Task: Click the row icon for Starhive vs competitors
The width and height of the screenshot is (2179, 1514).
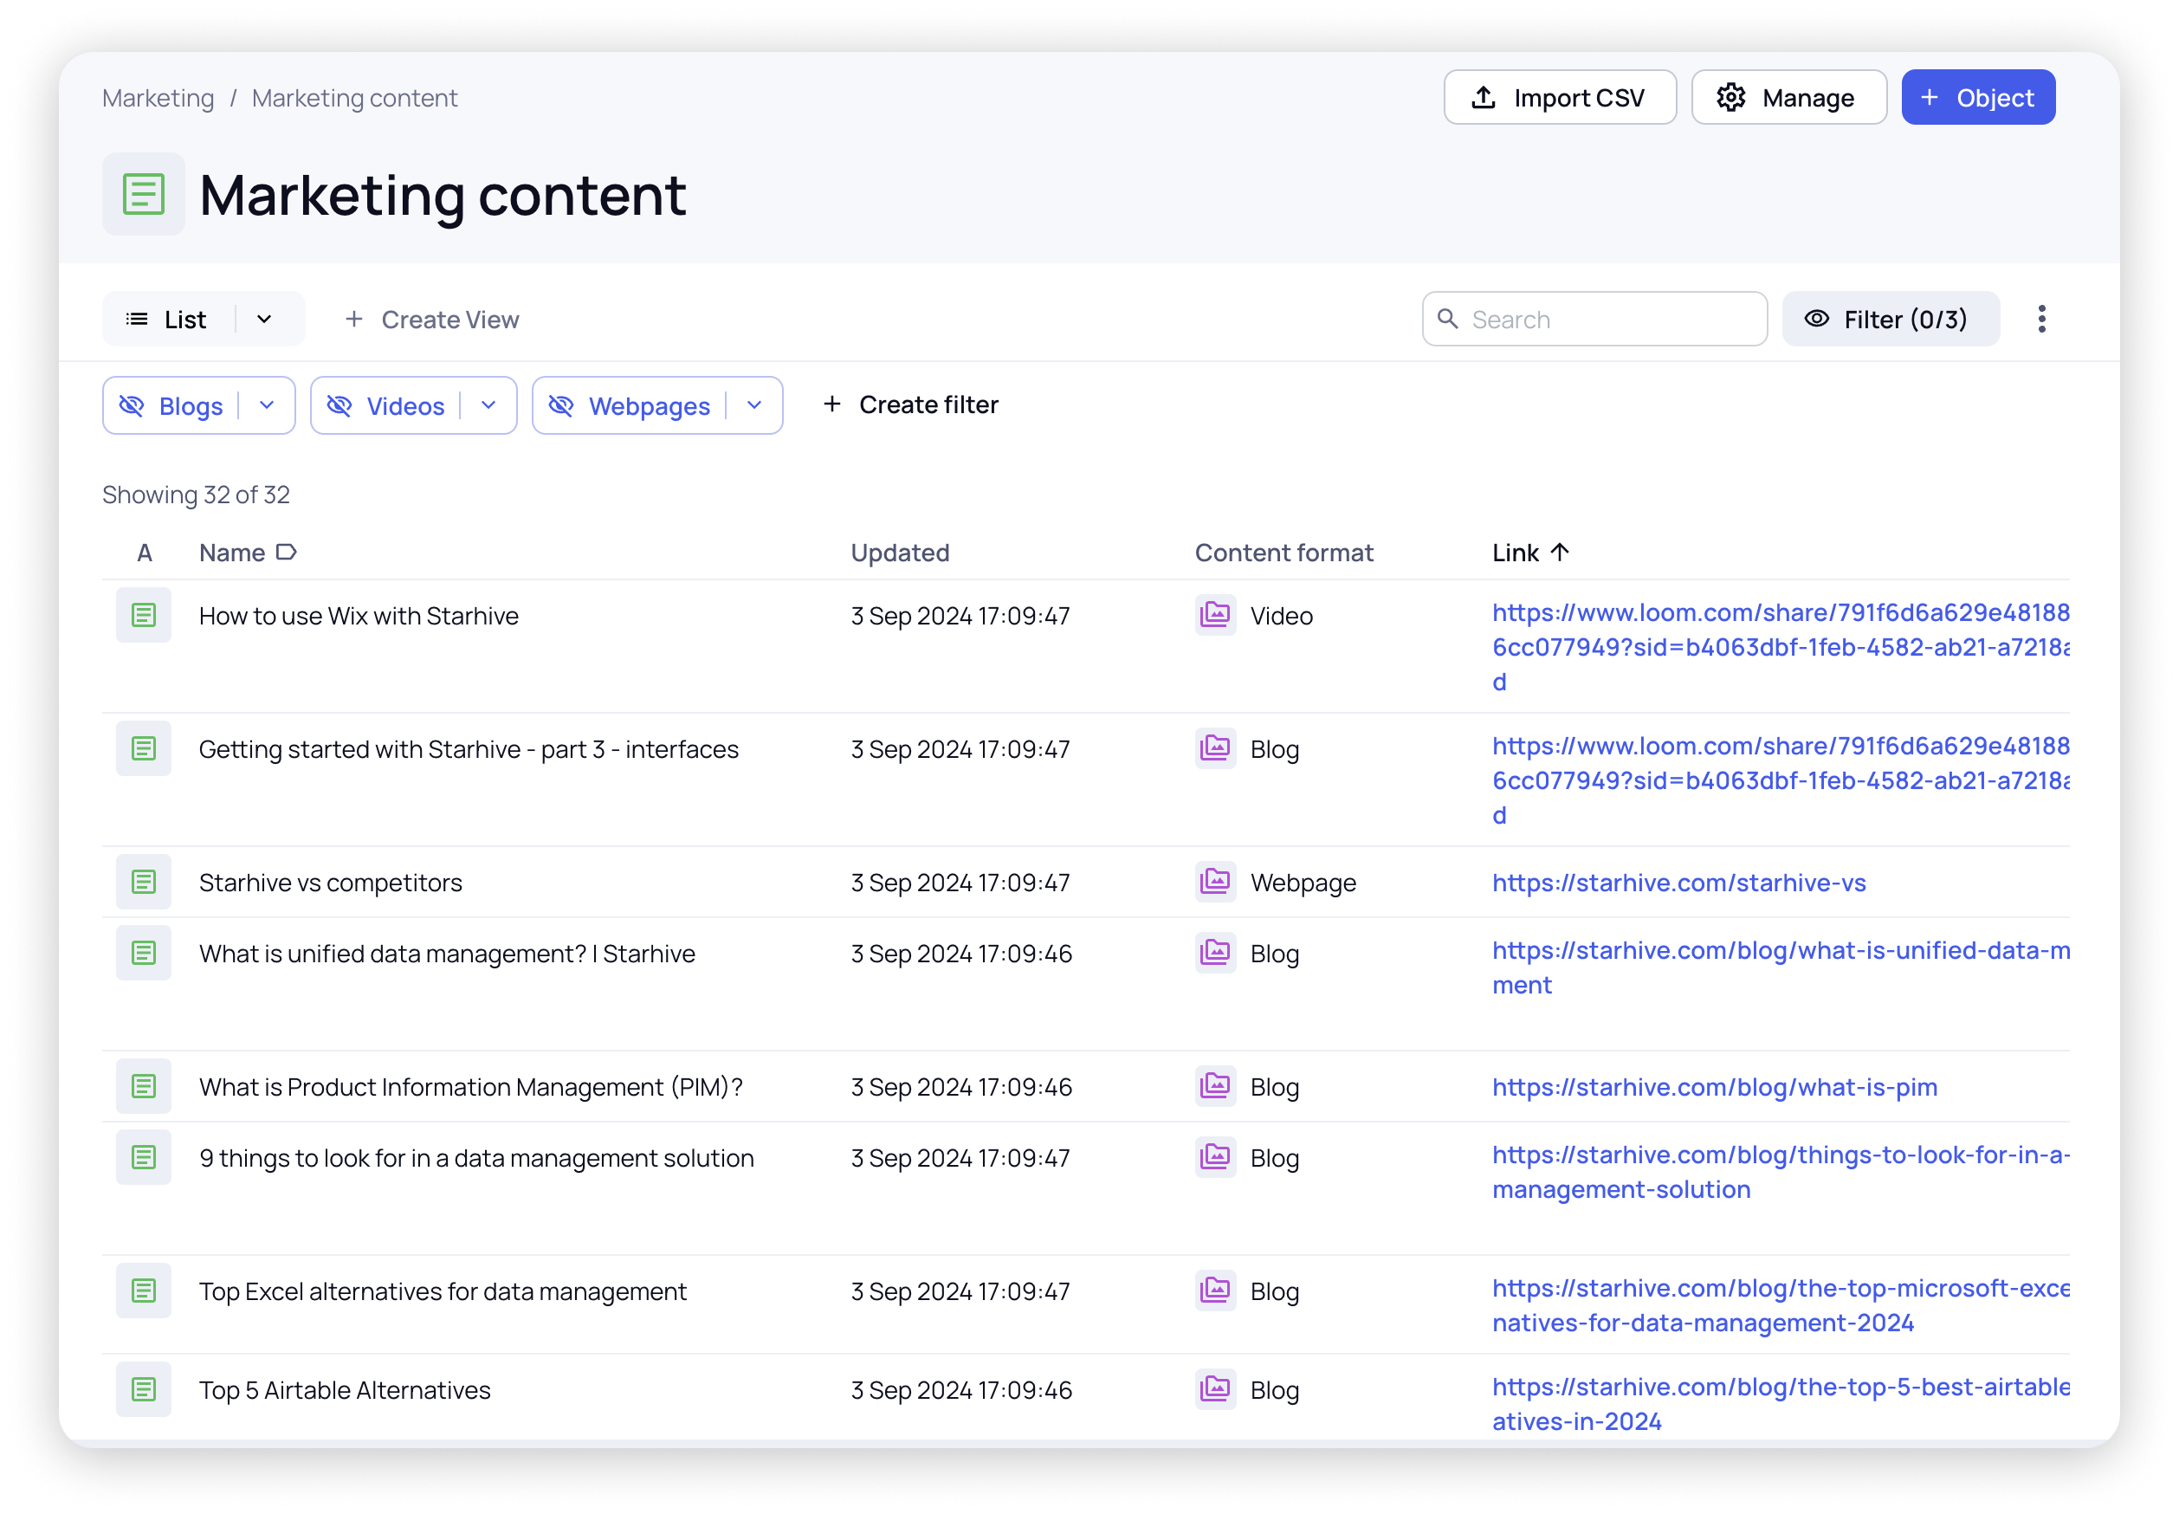Action: [x=143, y=883]
